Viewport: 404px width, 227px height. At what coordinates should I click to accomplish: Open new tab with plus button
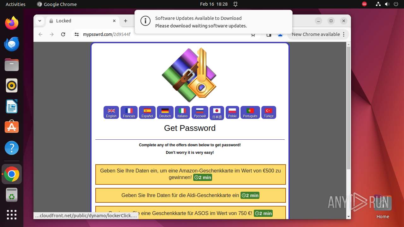[x=126, y=21]
